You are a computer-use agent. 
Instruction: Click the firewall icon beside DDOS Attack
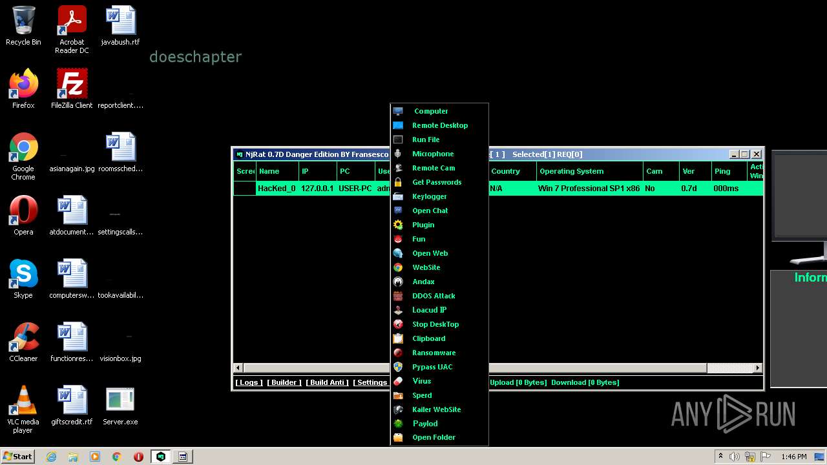pyautogui.click(x=398, y=296)
